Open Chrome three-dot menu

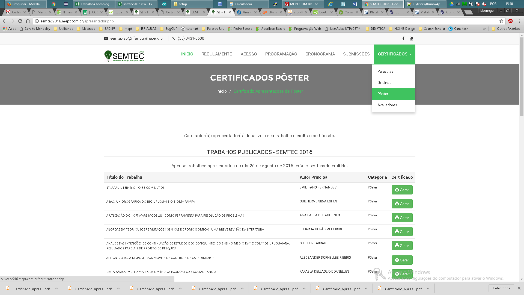pos(519,21)
